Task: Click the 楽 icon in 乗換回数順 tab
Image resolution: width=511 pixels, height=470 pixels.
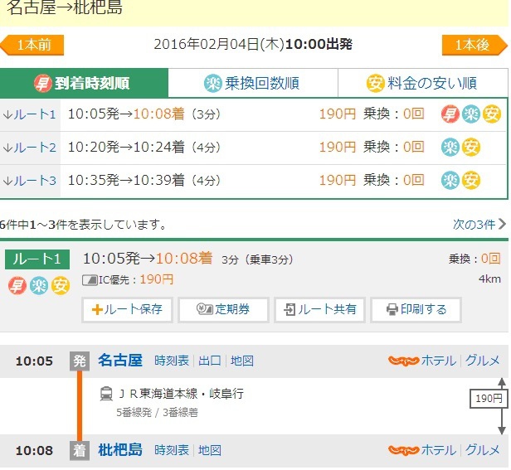Action: (213, 84)
